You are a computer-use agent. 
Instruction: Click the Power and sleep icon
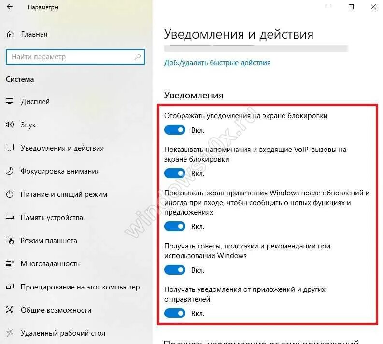click(x=10, y=194)
